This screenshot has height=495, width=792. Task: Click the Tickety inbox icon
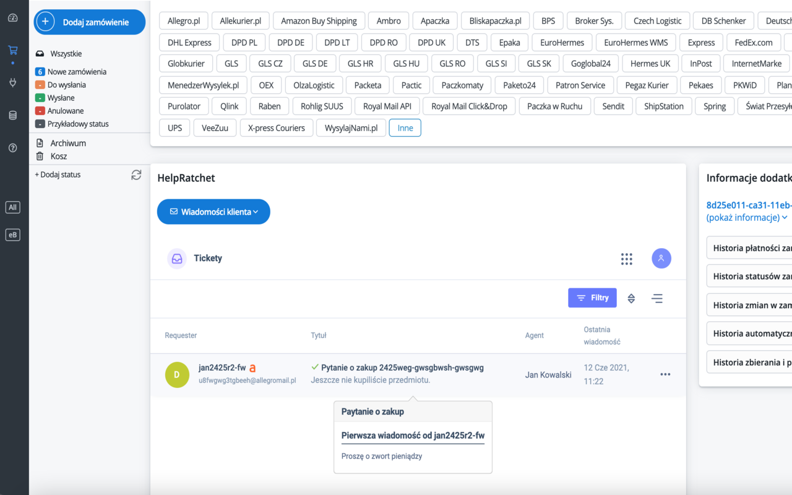pyautogui.click(x=177, y=259)
